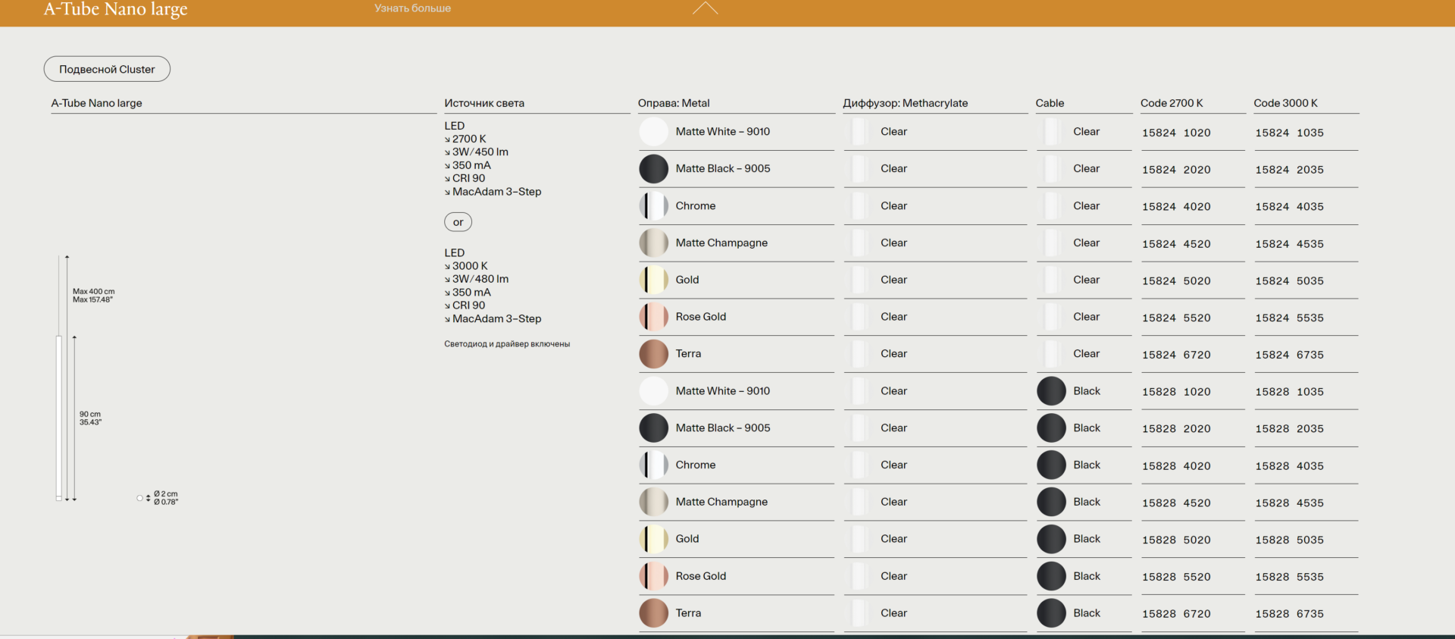The height and width of the screenshot is (639, 1455).
Task: Click the 3000 K code 15824 5035
Action: click(x=1289, y=281)
